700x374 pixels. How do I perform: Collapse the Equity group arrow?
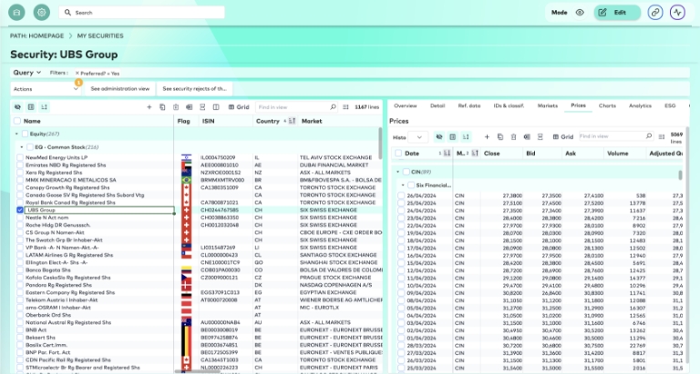click(x=16, y=134)
